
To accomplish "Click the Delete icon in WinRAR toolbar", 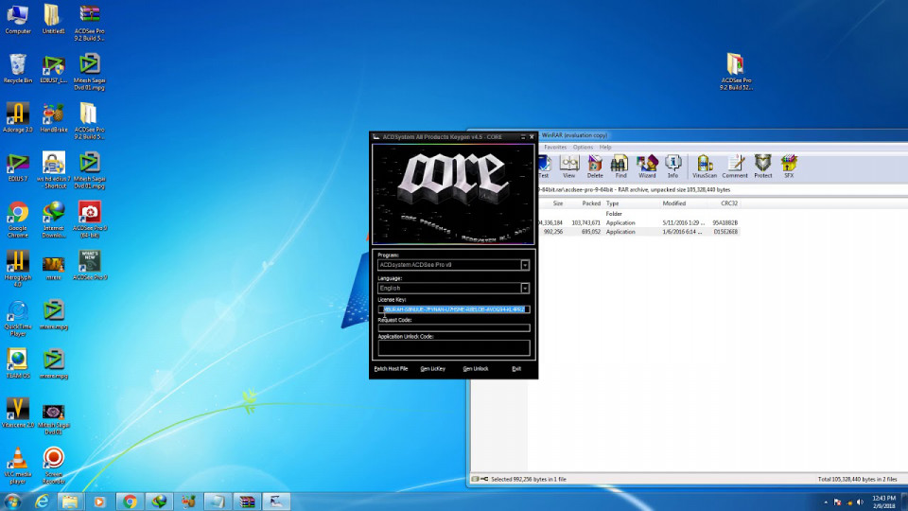I will [595, 167].
